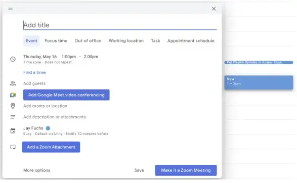This screenshot has height=183, width=297.
Task: Click the Zoom attachment screen icon
Action: (x=13, y=147)
